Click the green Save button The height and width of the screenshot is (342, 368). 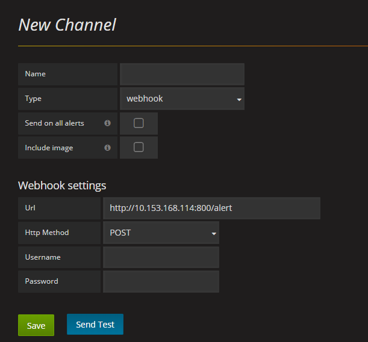click(x=36, y=325)
